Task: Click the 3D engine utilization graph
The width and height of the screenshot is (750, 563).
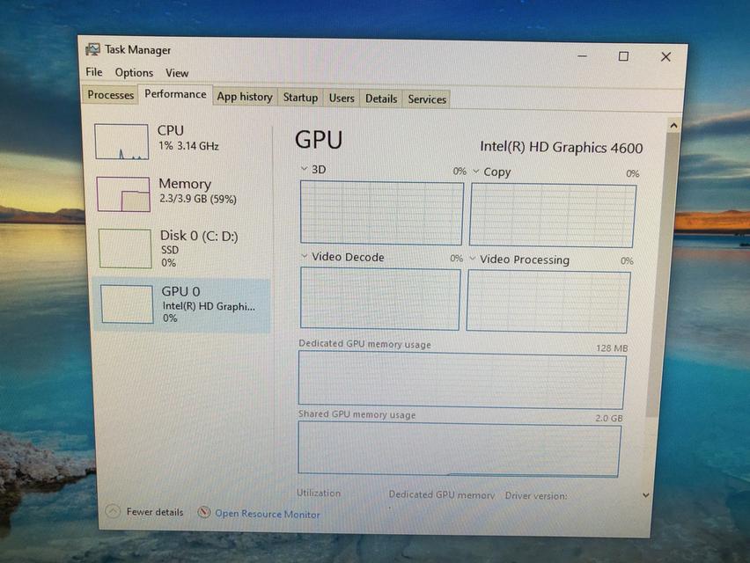Action: [x=381, y=213]
